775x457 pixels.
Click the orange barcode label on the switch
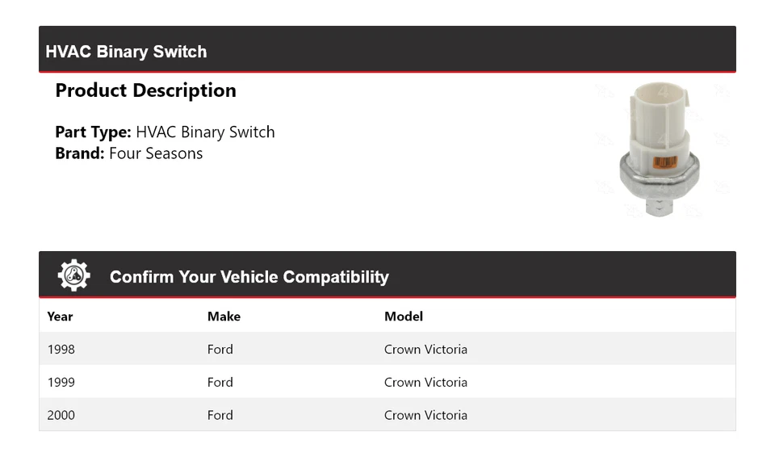pyautogui.click(x=664, y=162)
